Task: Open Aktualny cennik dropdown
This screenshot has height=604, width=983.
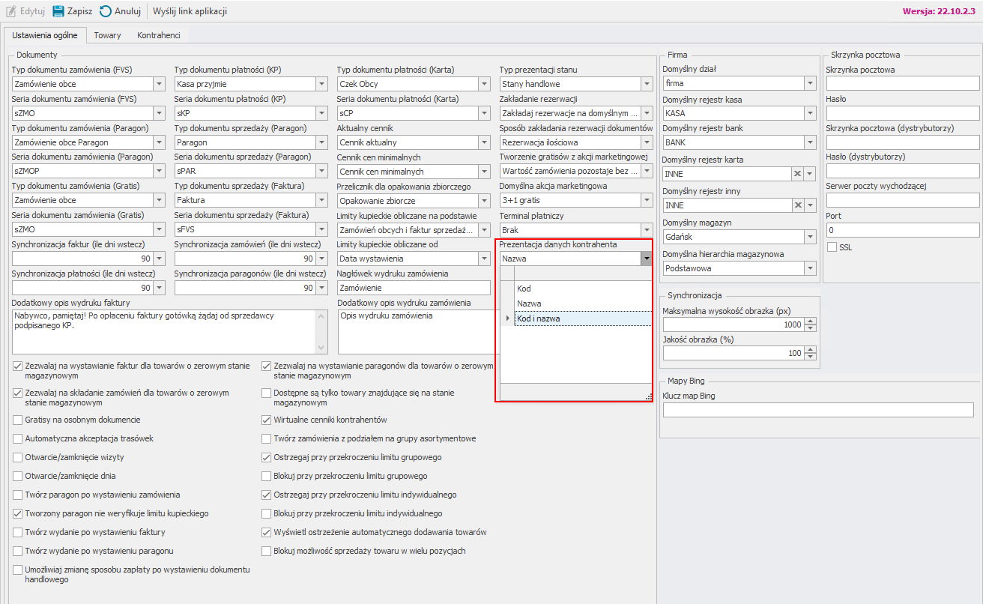Action: click(x=483, y=142)
